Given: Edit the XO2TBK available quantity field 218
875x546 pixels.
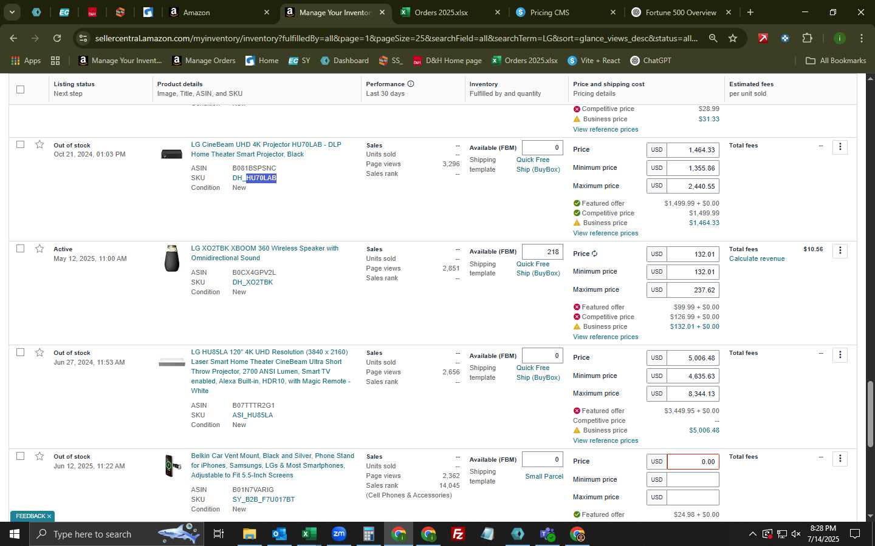Looking at the screenshot, I should point(542,252).
